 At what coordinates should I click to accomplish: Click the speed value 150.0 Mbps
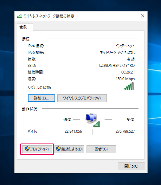pos(125,79)
